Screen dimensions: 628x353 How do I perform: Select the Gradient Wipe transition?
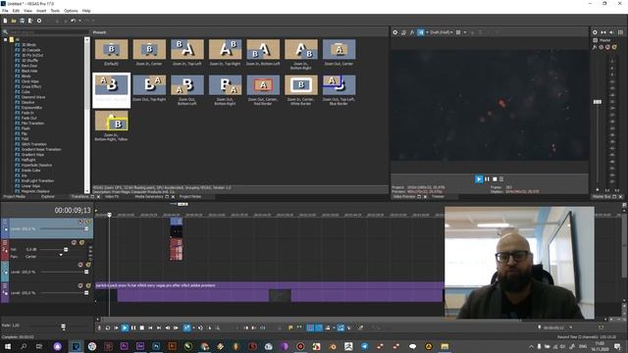pyautogui.click(x=32, y=155)
